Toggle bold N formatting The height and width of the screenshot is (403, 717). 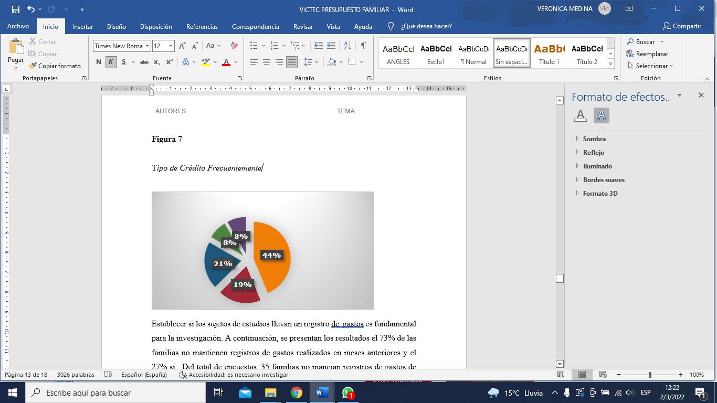(99, 62)
